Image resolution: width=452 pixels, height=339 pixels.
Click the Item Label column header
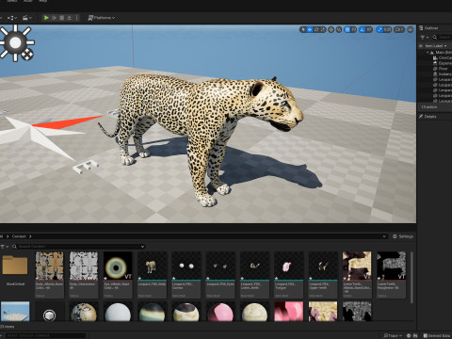436,46
